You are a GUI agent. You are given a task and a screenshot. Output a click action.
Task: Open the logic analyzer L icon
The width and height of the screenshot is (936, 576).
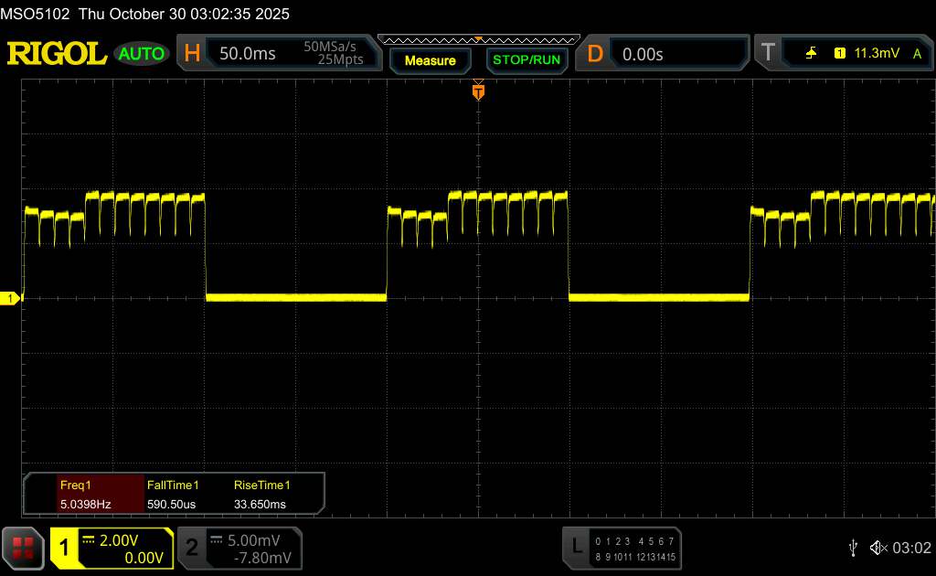tap(576, 547)
